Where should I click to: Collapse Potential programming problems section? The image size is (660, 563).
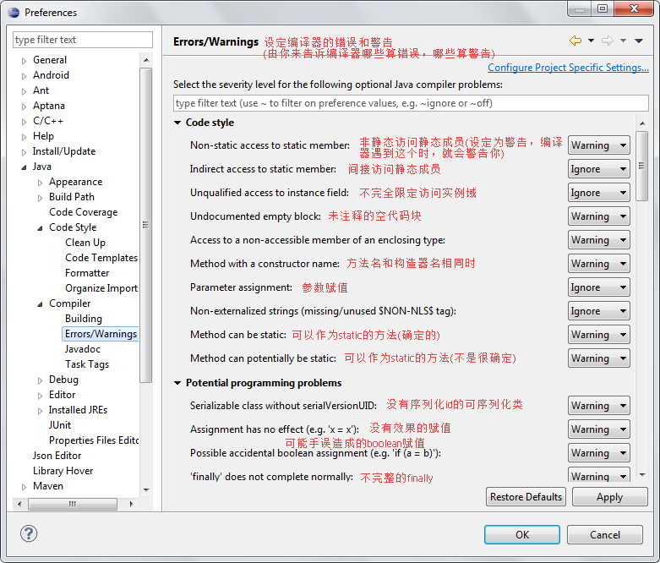click(x=177, y=383)
